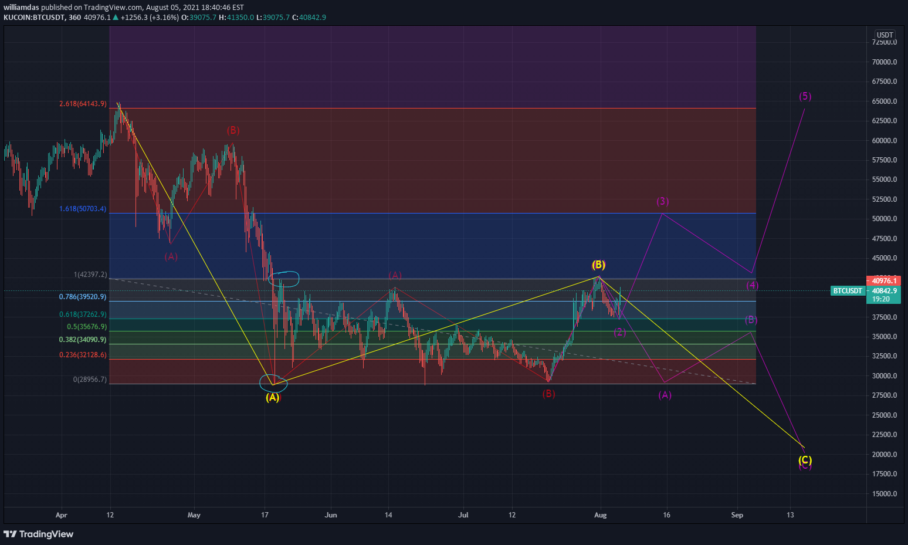Select the 0.786(39520.9) Fibonacci level label
Screen dimensions: 908x545
point(83,297)
